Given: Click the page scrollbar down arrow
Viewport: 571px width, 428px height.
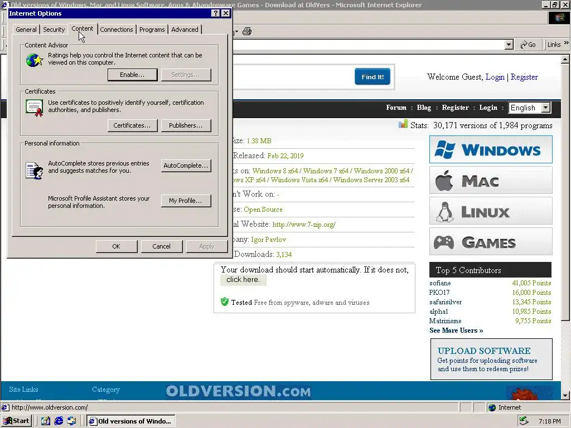Looking at the screenshot, I should (565, 395).
